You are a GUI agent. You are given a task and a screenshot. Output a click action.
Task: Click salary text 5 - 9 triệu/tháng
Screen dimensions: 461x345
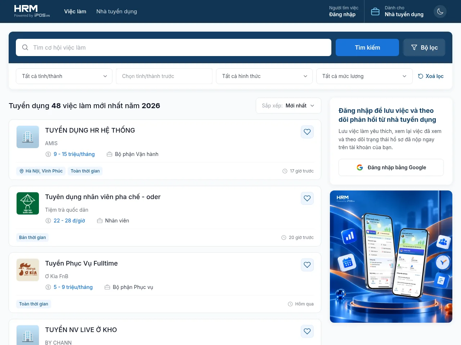click(73, 287)
